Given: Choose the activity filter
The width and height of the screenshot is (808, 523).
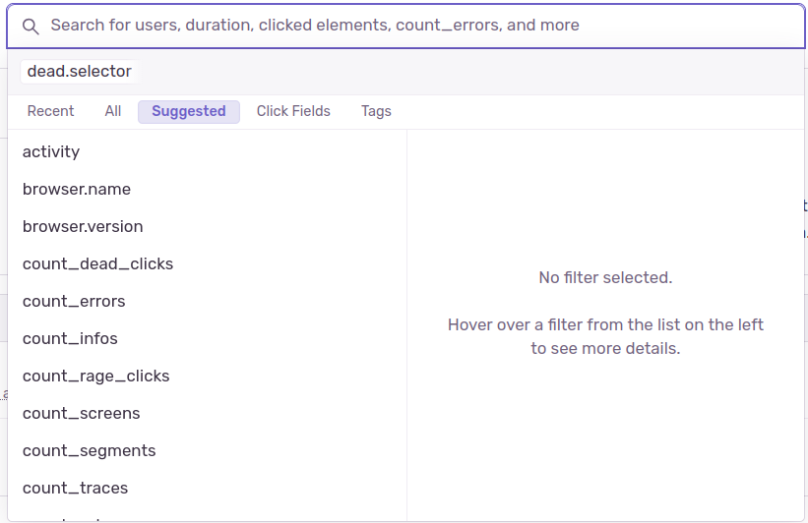Looking at the screenshot, I should point(51,151).
